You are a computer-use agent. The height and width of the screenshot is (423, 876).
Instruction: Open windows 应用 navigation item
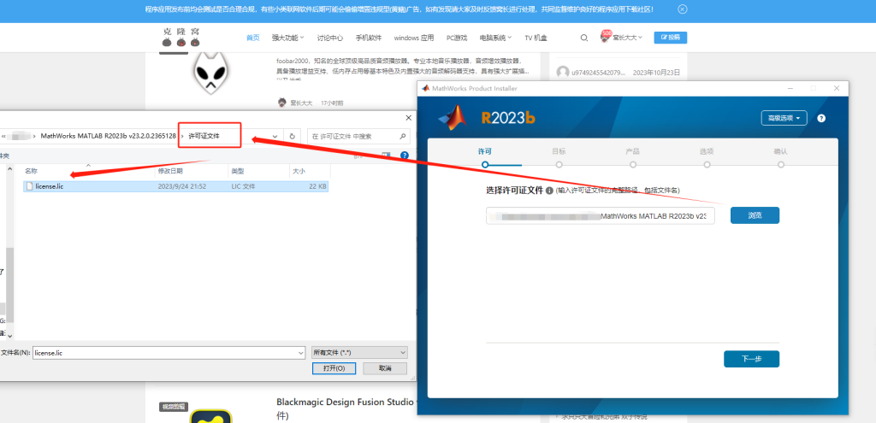tap(414, 38)
